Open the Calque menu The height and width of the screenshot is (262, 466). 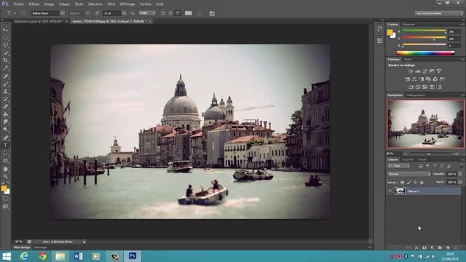[x=64, y=4]
